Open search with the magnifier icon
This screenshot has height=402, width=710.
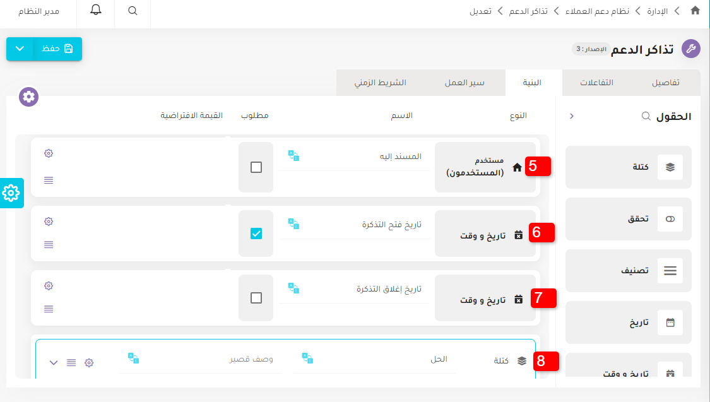[133, 11]
